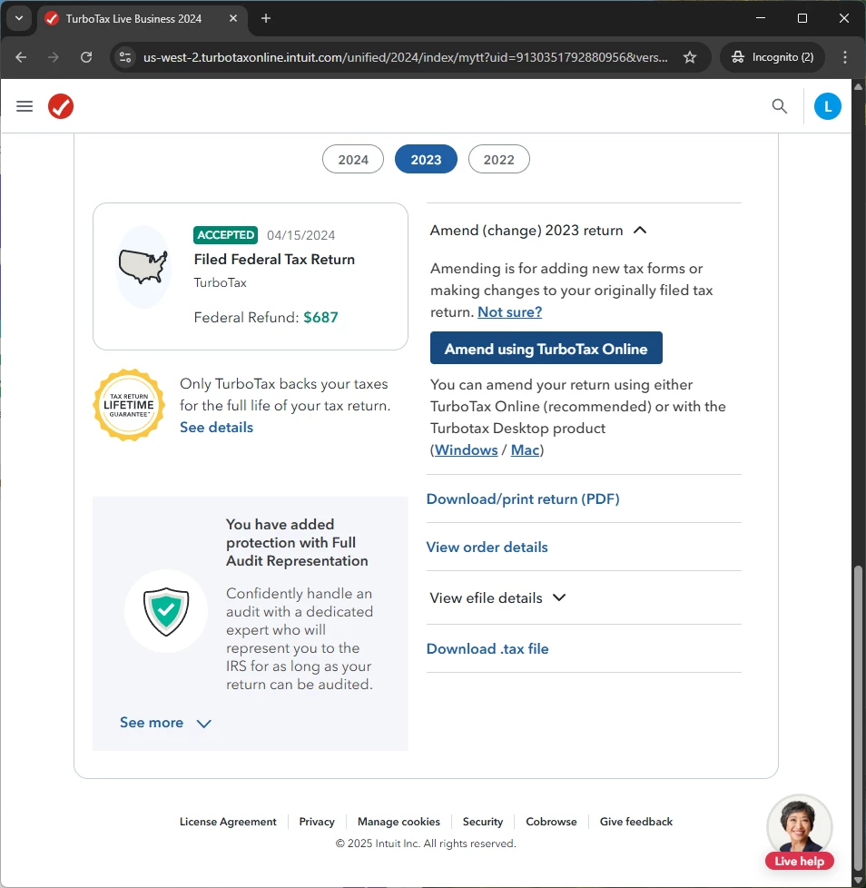Click Give feedback in footer
866x888 pixels.
tap(636, 822)
